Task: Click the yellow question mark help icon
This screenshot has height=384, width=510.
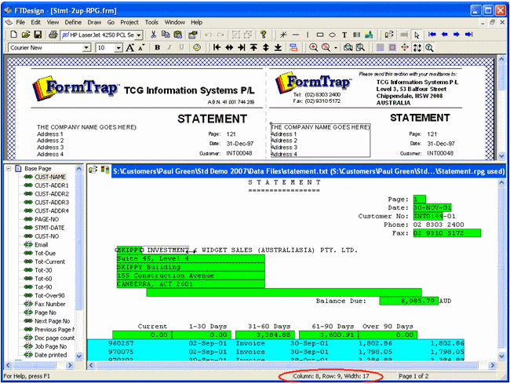Action: tap(264, 35)
